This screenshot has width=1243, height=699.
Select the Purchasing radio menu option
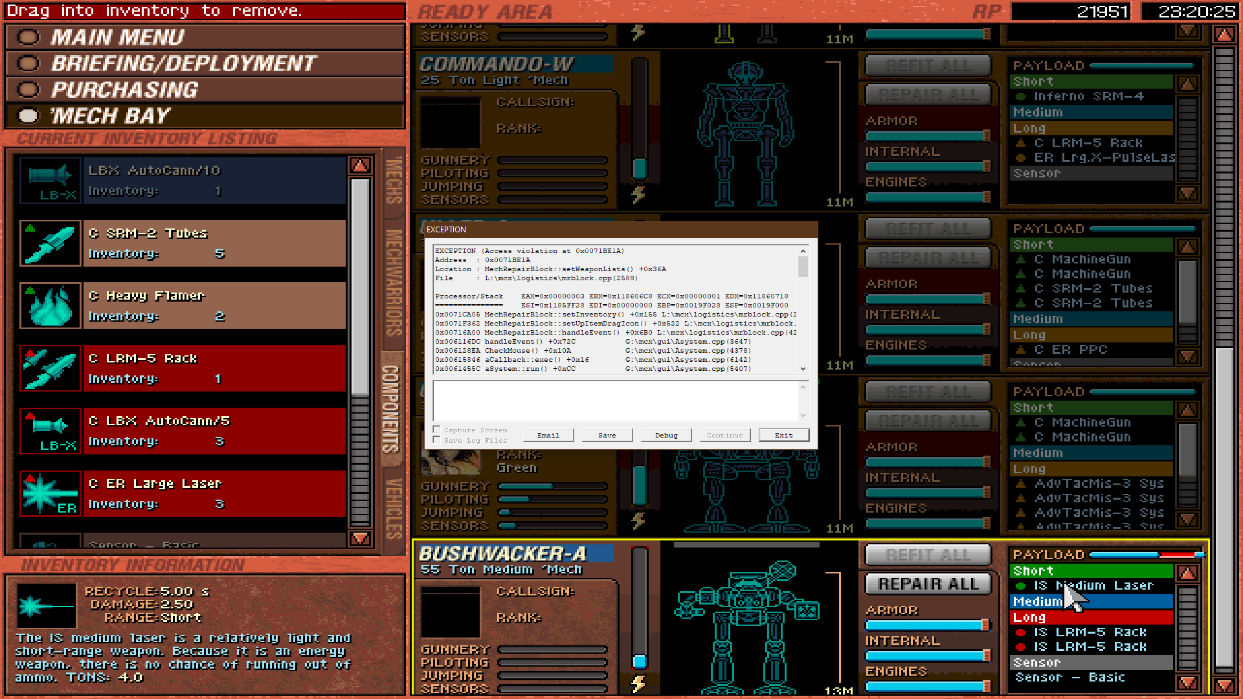tap(28, 89)
